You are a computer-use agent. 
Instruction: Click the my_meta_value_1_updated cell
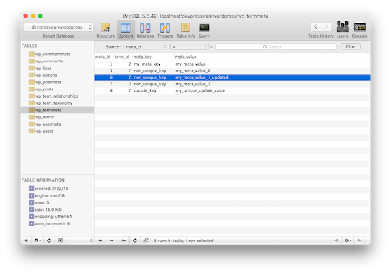pos(202,77)
